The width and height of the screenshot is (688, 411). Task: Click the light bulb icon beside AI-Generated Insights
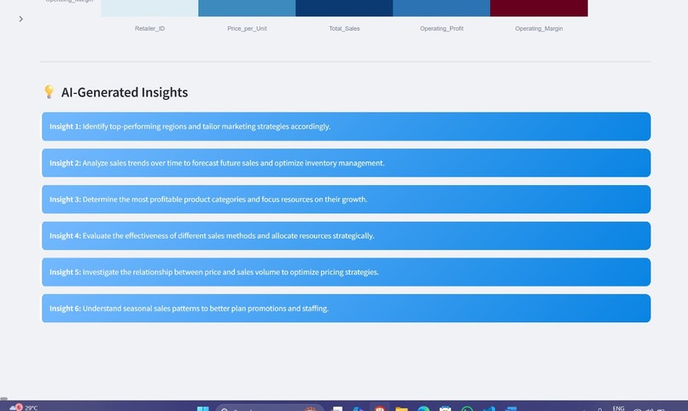click(x=49, y=91)
